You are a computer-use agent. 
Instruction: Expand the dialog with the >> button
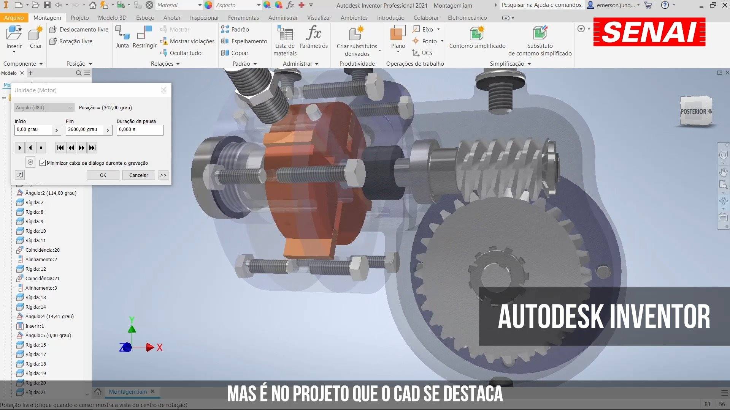click(163, 175)
